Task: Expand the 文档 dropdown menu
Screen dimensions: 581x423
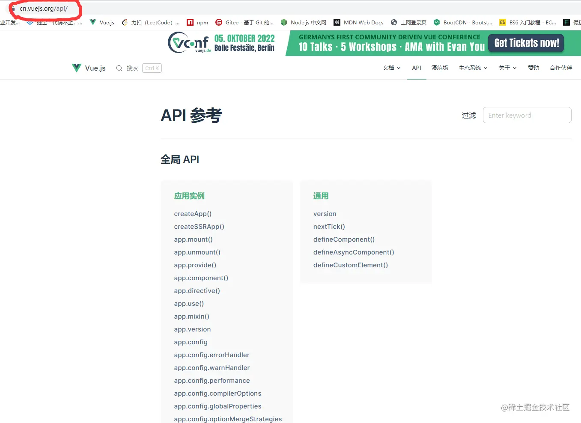Action: 390,68
